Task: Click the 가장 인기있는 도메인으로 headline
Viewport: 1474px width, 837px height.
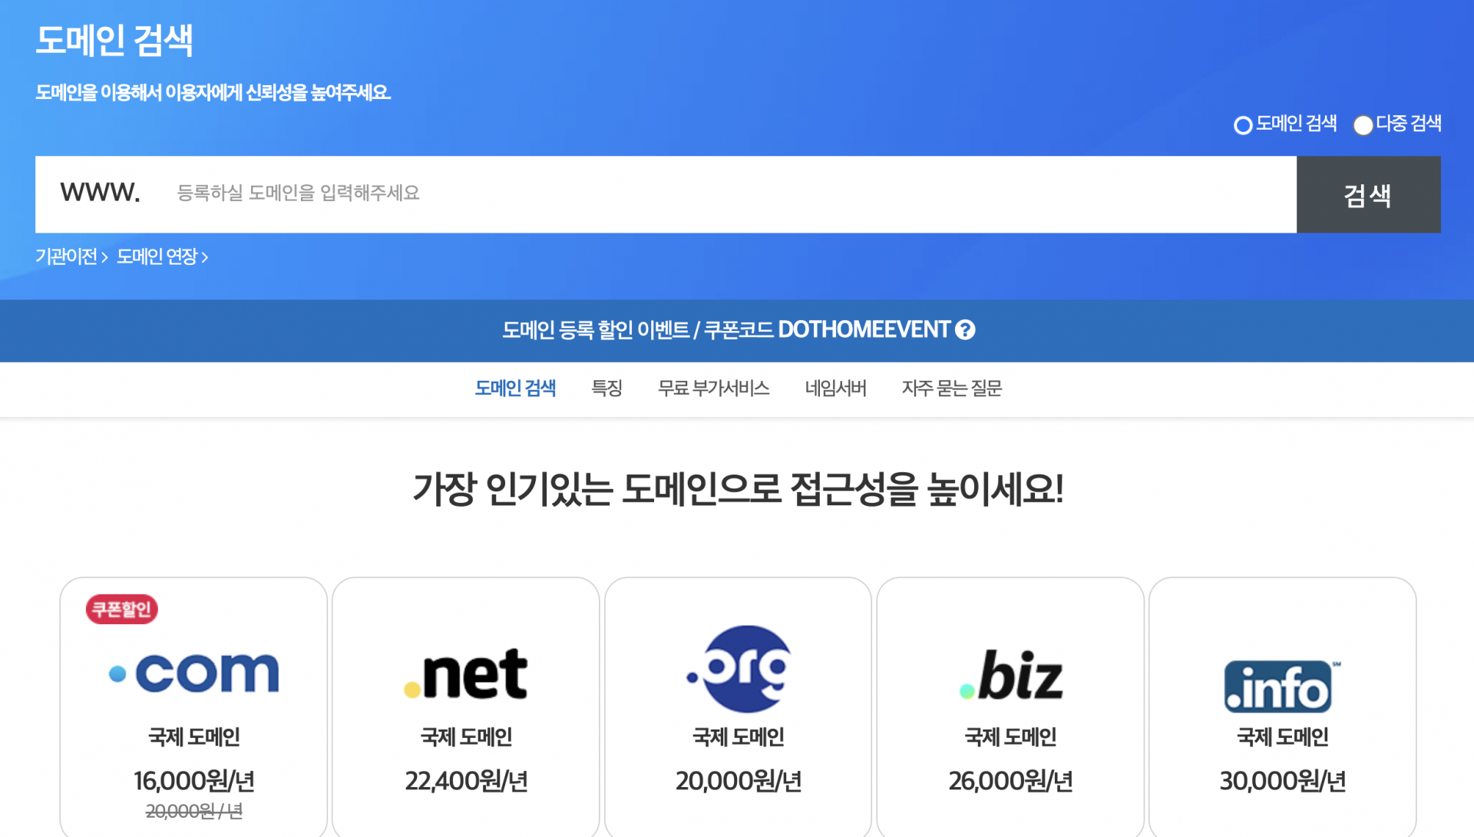Action: tap(738, 489)
